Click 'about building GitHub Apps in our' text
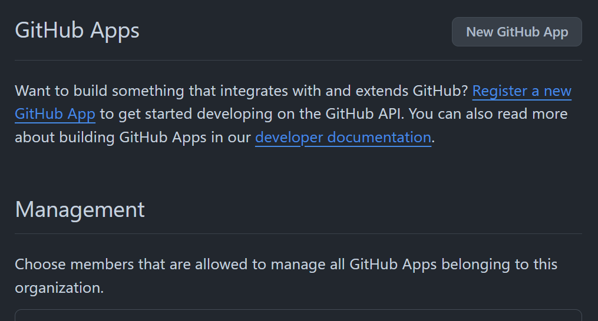The width and height of the screenshot is (598, 321). [133, 138]
